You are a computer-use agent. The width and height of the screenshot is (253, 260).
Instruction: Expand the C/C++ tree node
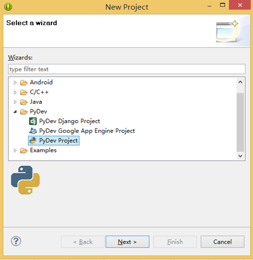tap(15, 92)
